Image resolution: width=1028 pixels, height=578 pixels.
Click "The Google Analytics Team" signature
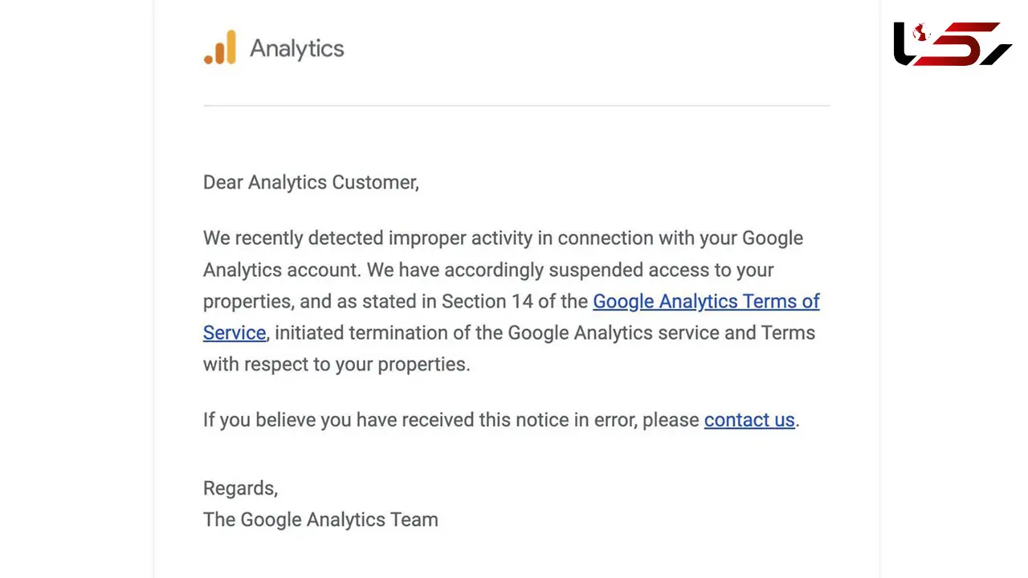tap(320, 519)
